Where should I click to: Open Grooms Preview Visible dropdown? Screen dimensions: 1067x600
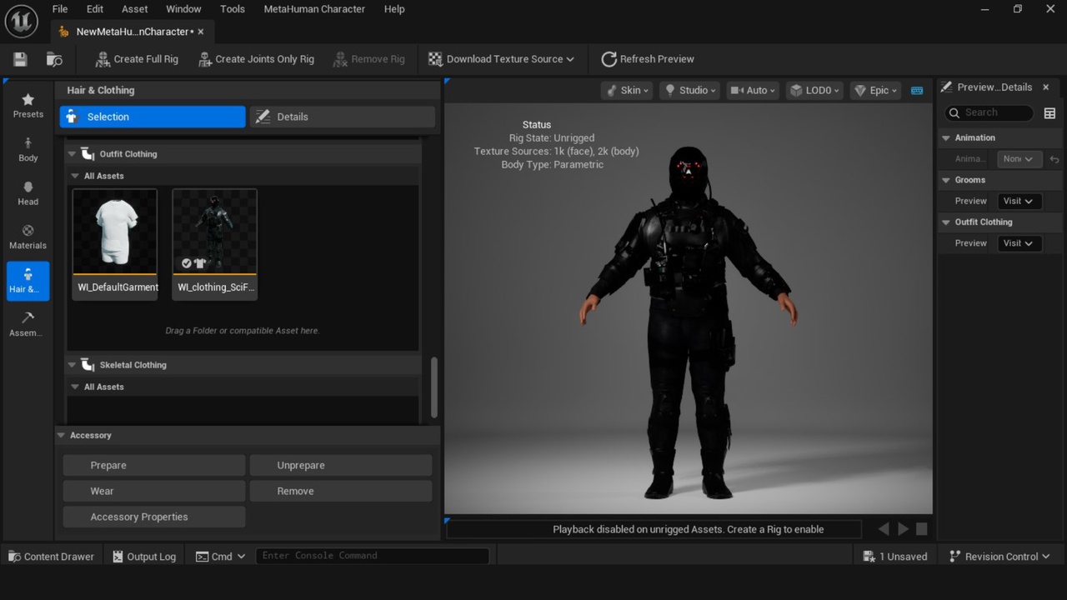click(x=1019, y=201)
